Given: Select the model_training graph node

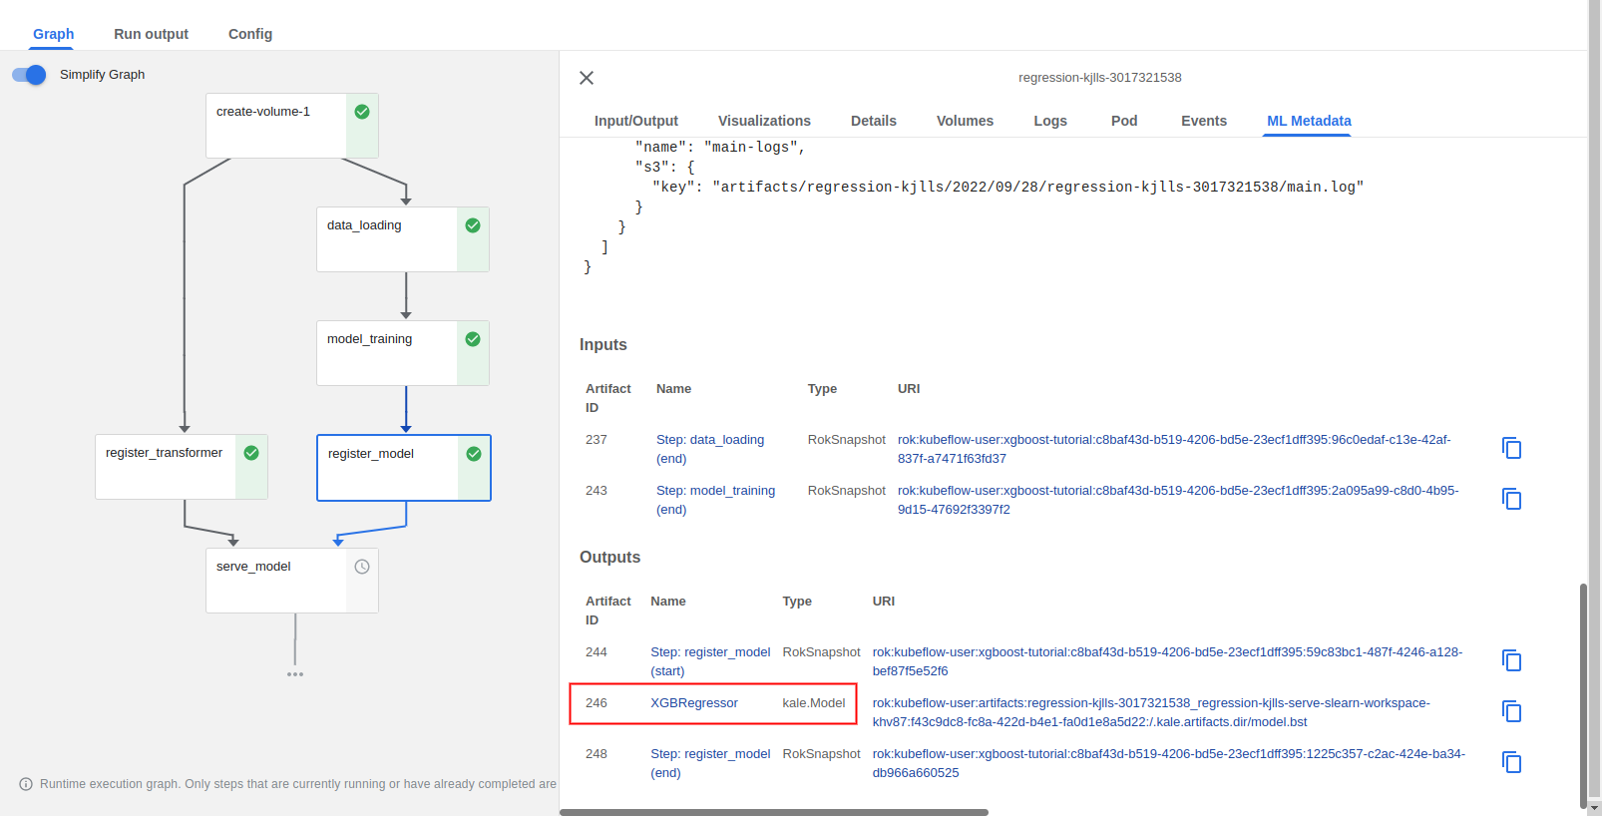Looking at the screenshot, I should [x=403, y=353].
